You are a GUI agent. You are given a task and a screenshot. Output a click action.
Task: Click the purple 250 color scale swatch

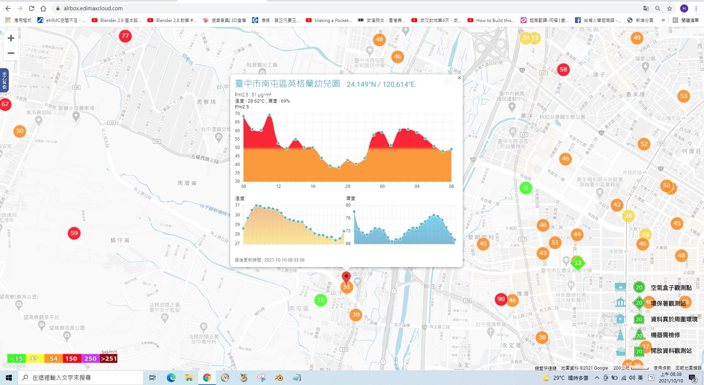click(x=90, y=359)
